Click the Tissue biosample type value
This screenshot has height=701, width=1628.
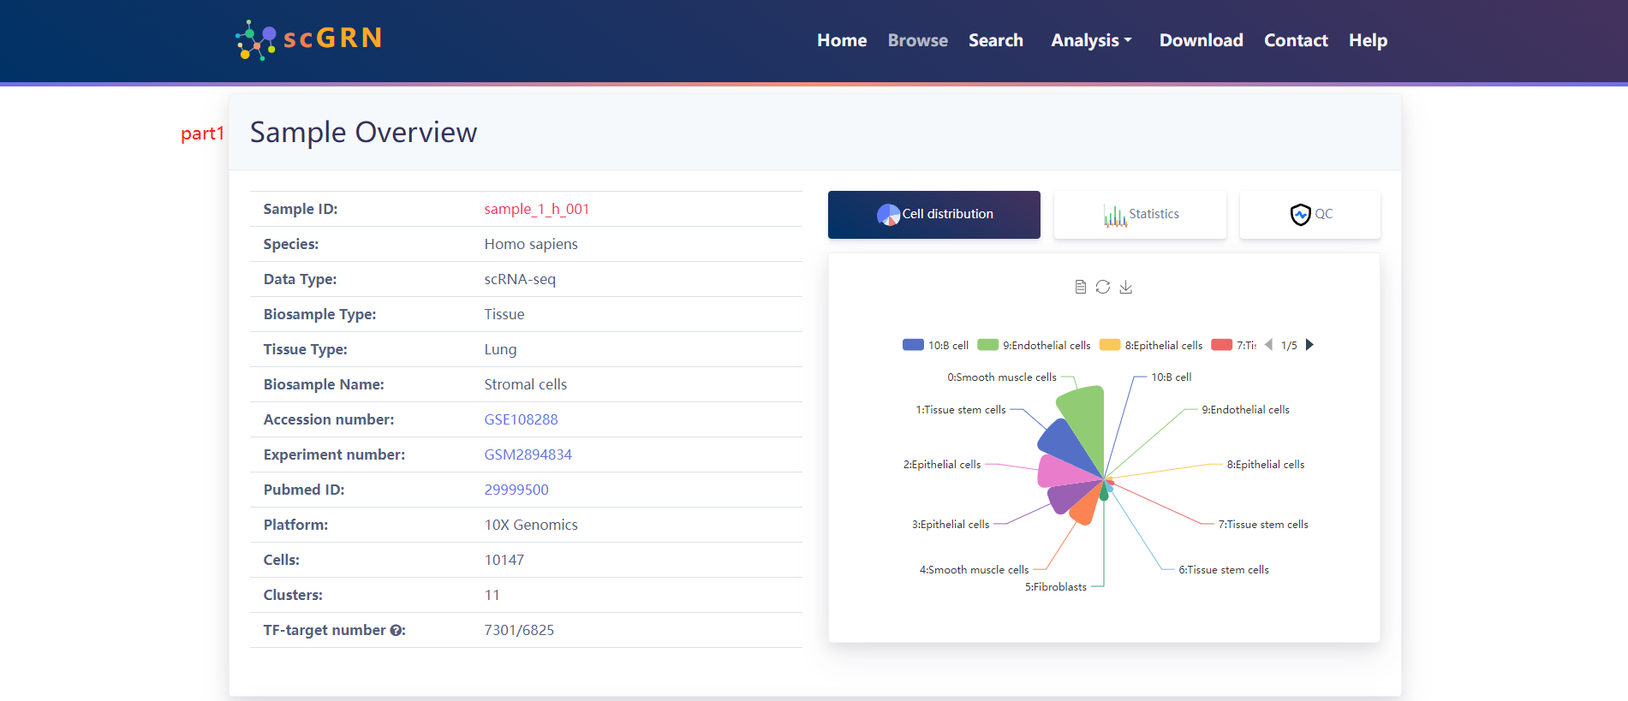(x=504, y=314)
